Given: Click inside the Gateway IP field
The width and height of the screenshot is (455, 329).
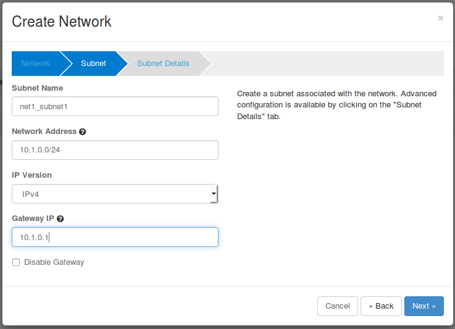Looking at the screenshot, I should [x=115, y=237].
